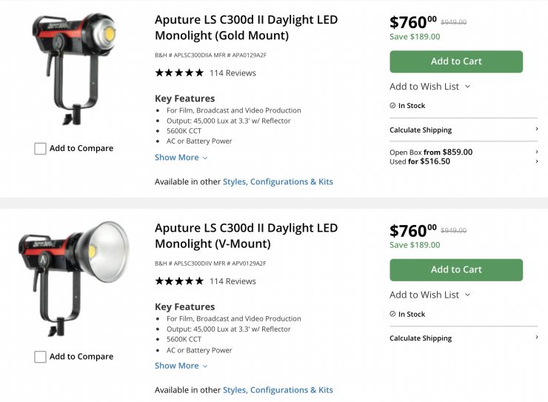Tick Add to Compare for V-Mount light
The image size is (548, 402).
tap(40, 357)
